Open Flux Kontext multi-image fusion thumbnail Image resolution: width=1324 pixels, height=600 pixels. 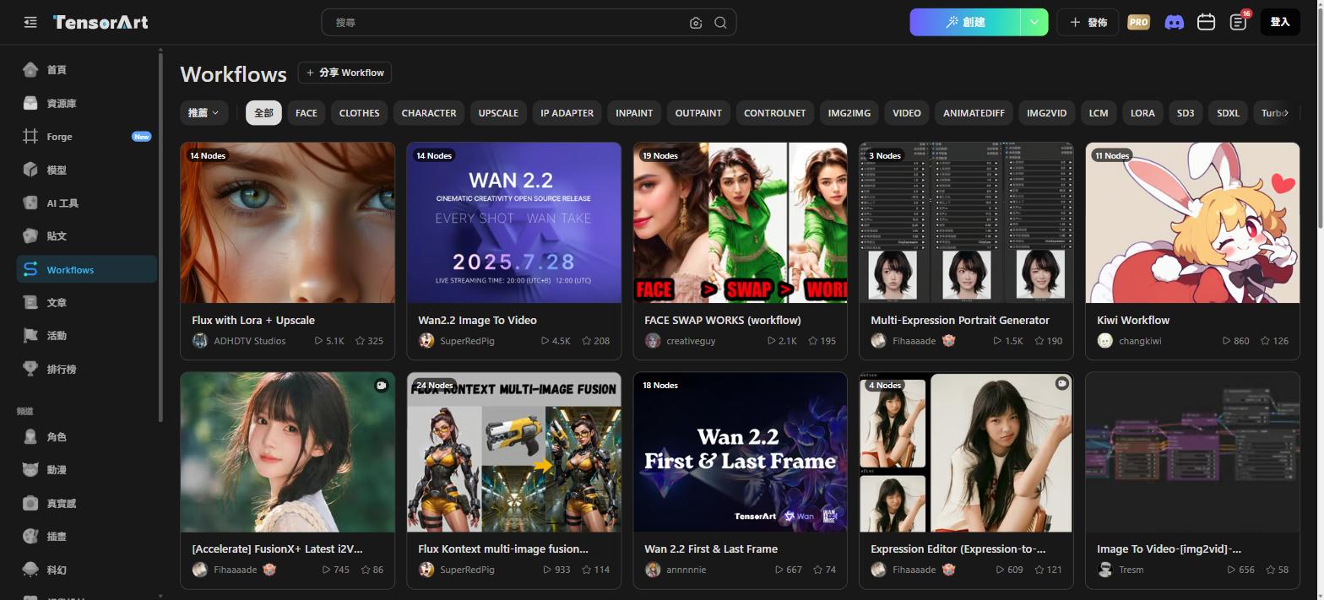pyautogui.click(x=513, y=452)
